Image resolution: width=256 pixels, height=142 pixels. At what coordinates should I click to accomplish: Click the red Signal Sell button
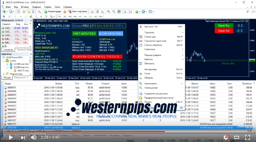click(x=224, y=31)
